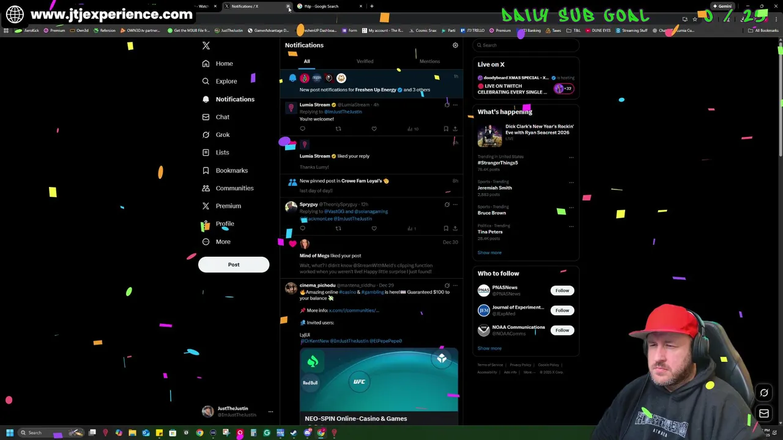Follow NOAA Communications
Viewport: 783px width, 440px height.
point(562,331)
